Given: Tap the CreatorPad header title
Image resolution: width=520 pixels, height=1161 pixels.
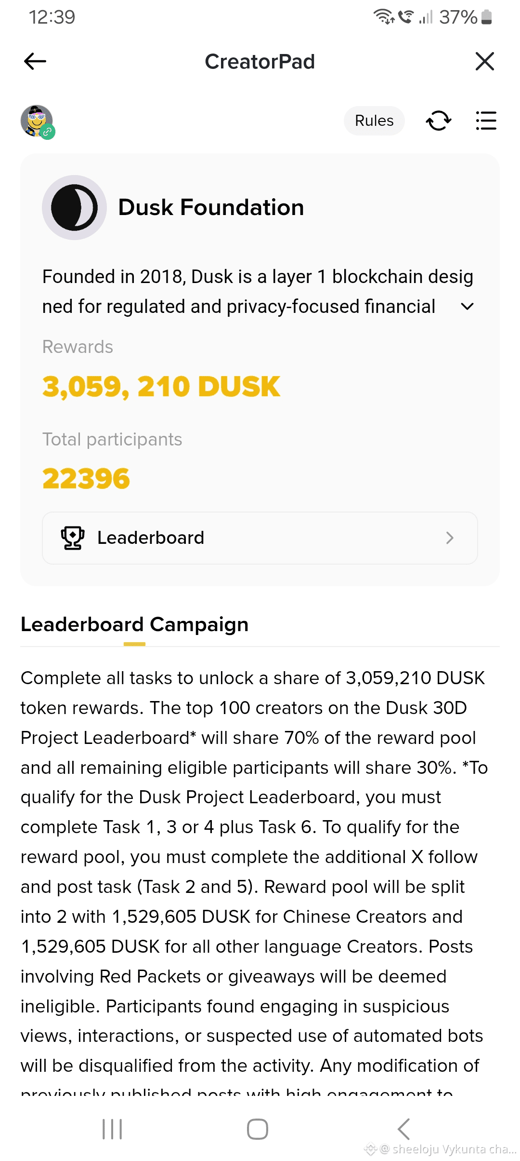Looking at the screenshot, I should coord(260,61).
